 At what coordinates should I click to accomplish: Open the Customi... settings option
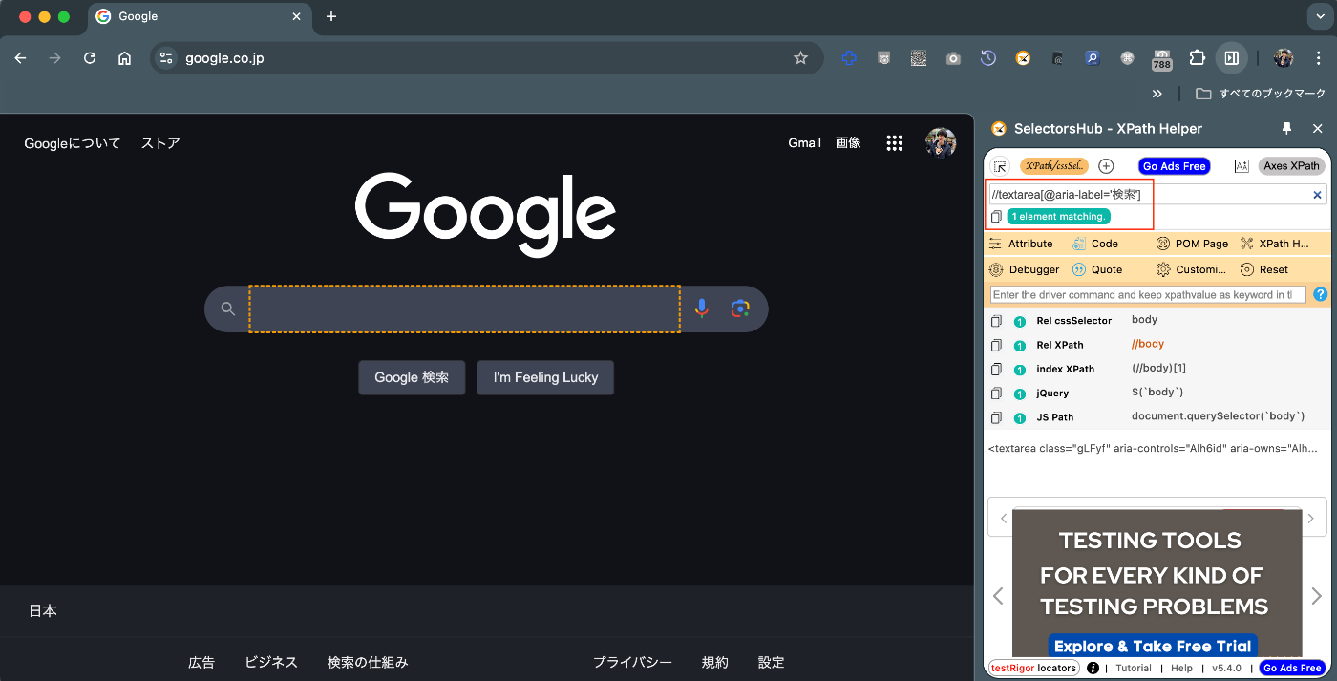[1191, 269]
